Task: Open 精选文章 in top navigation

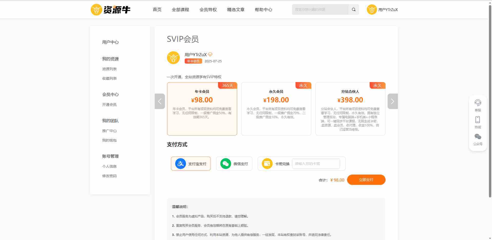Action: [236, 9]
